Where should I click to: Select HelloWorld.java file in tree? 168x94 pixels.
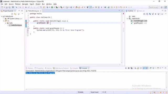(x=16, y=25)
